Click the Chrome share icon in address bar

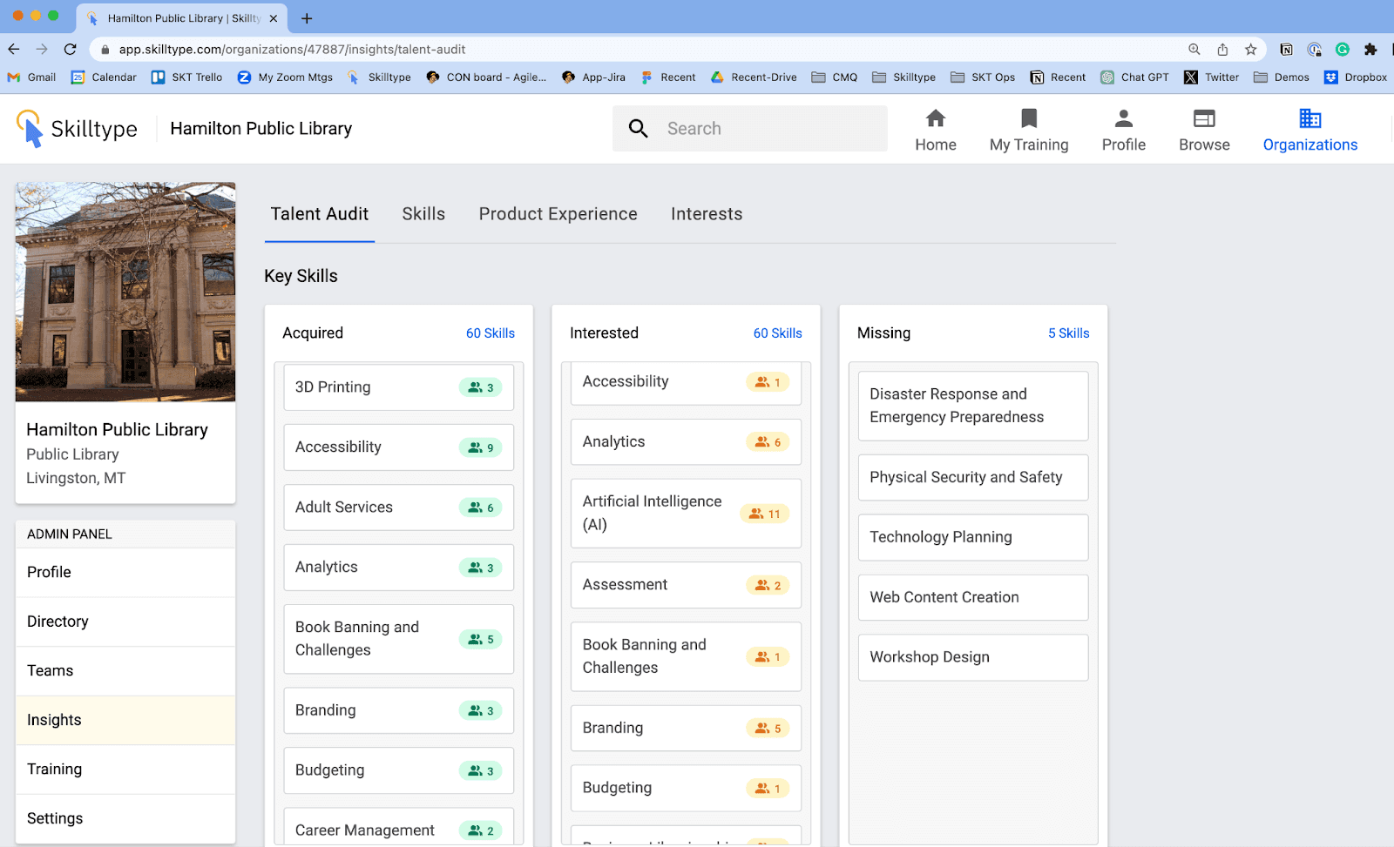point(1222,50)
